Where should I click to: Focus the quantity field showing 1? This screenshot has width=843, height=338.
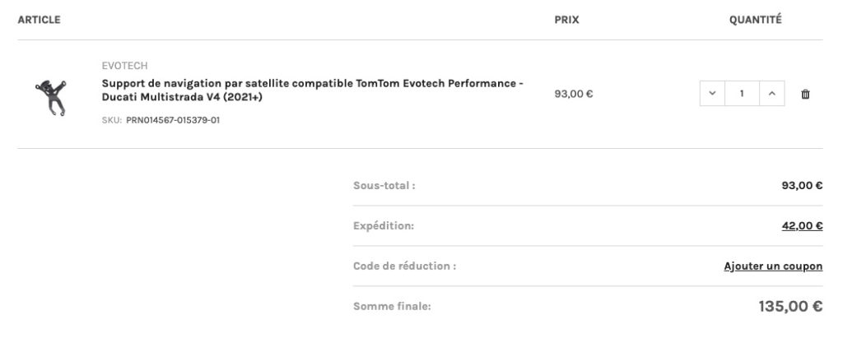pos(742,94)
